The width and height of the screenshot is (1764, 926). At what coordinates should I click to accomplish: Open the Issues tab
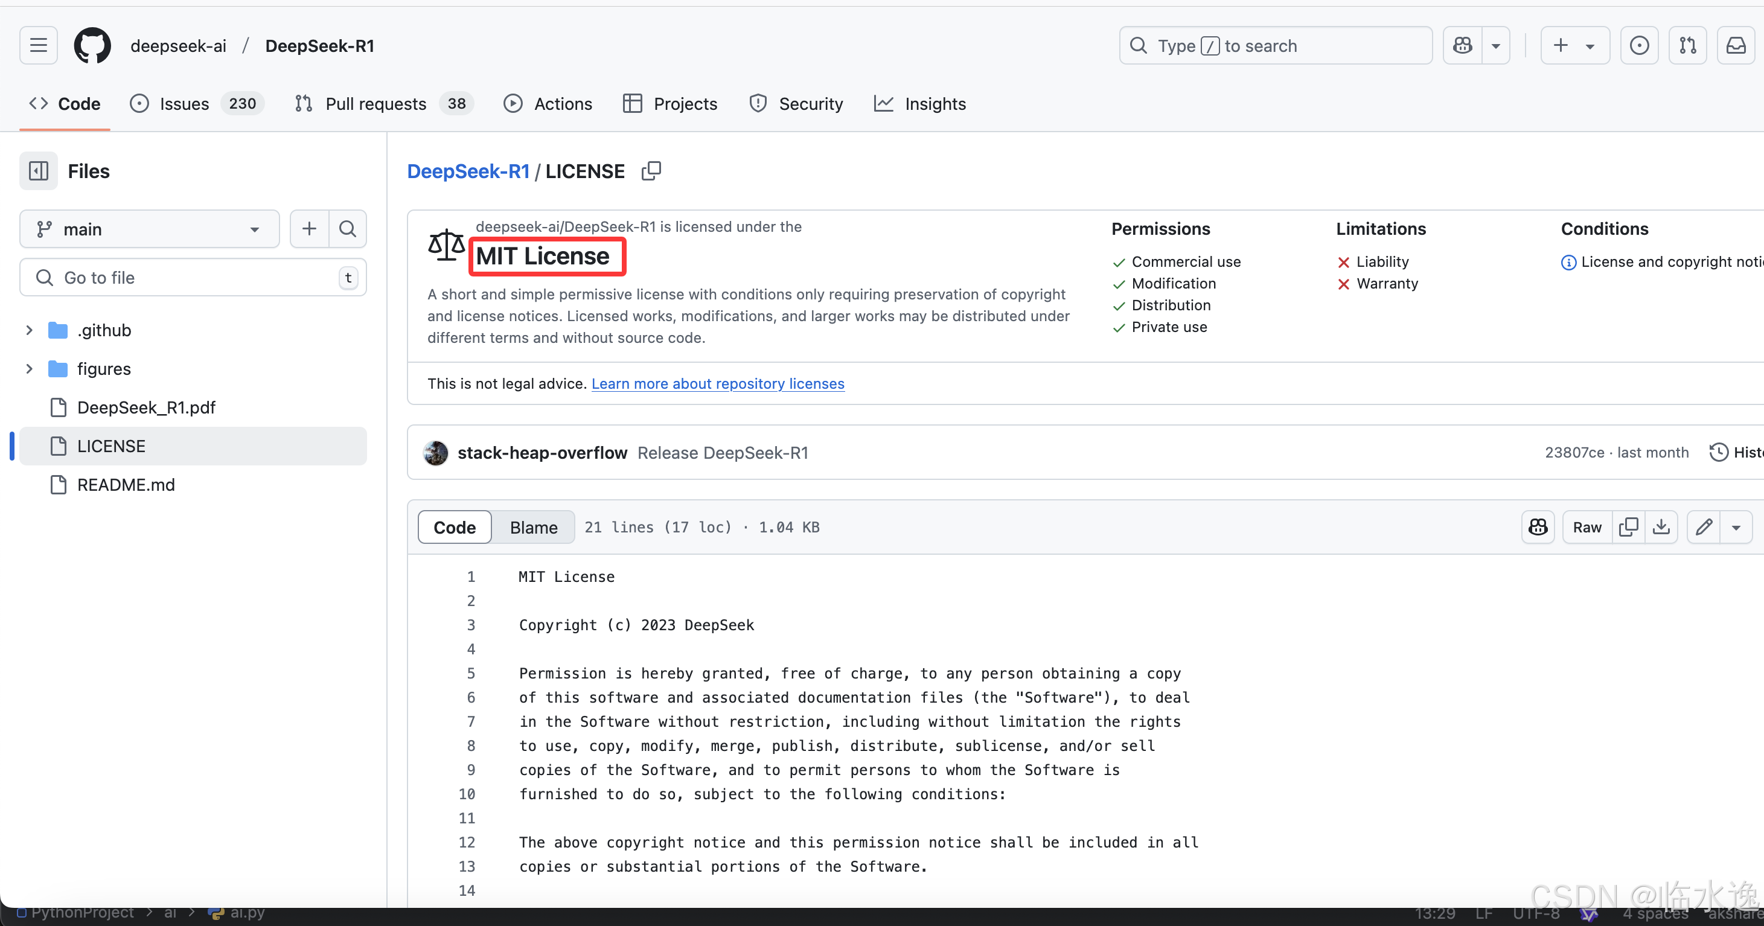pyautogui.click(x=184, y=104)
